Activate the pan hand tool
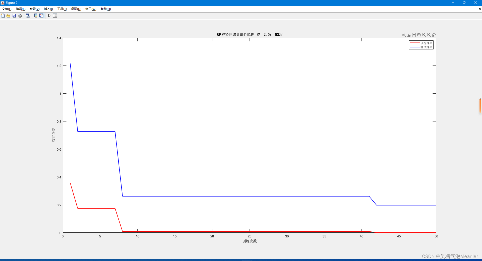482x261 pixels. point(419,35)
